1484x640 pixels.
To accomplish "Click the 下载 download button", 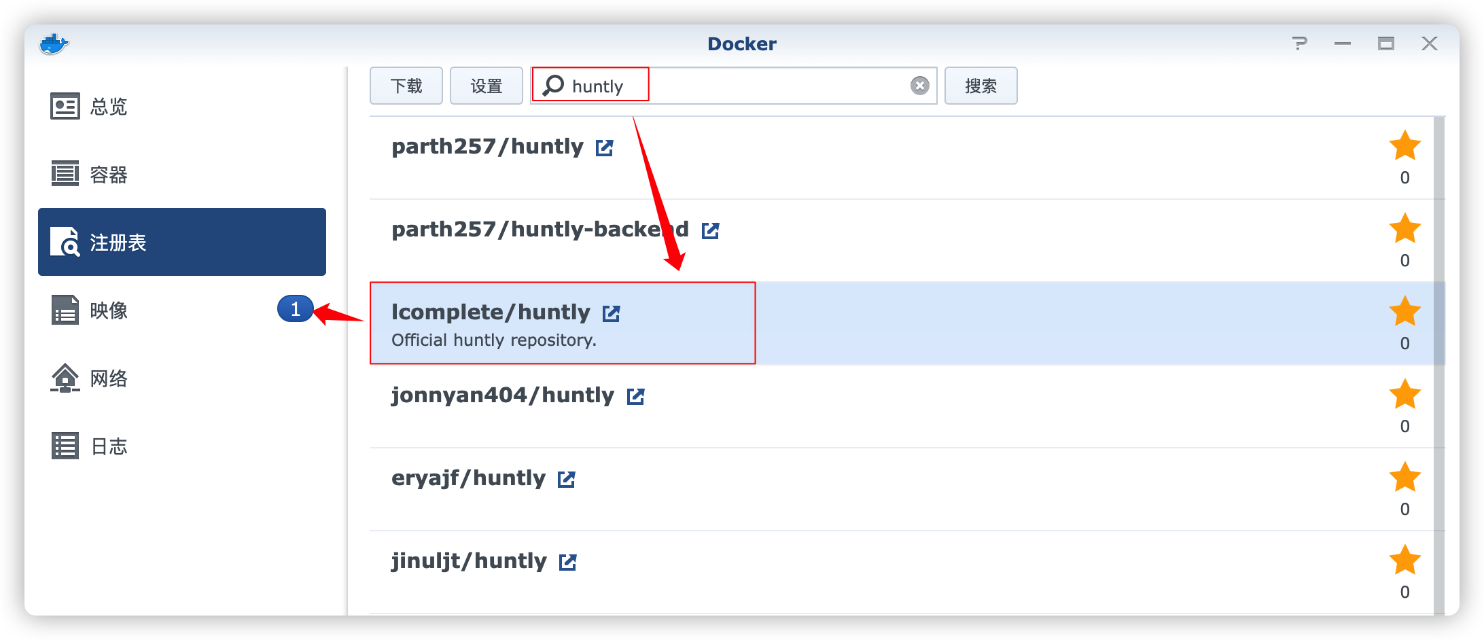I will tap(406, 86).
